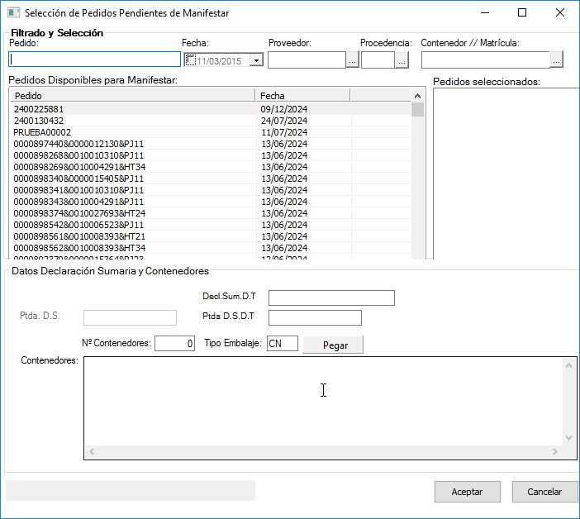Sort list by Fecha column header
580x519 pixels.
[302, 96]
